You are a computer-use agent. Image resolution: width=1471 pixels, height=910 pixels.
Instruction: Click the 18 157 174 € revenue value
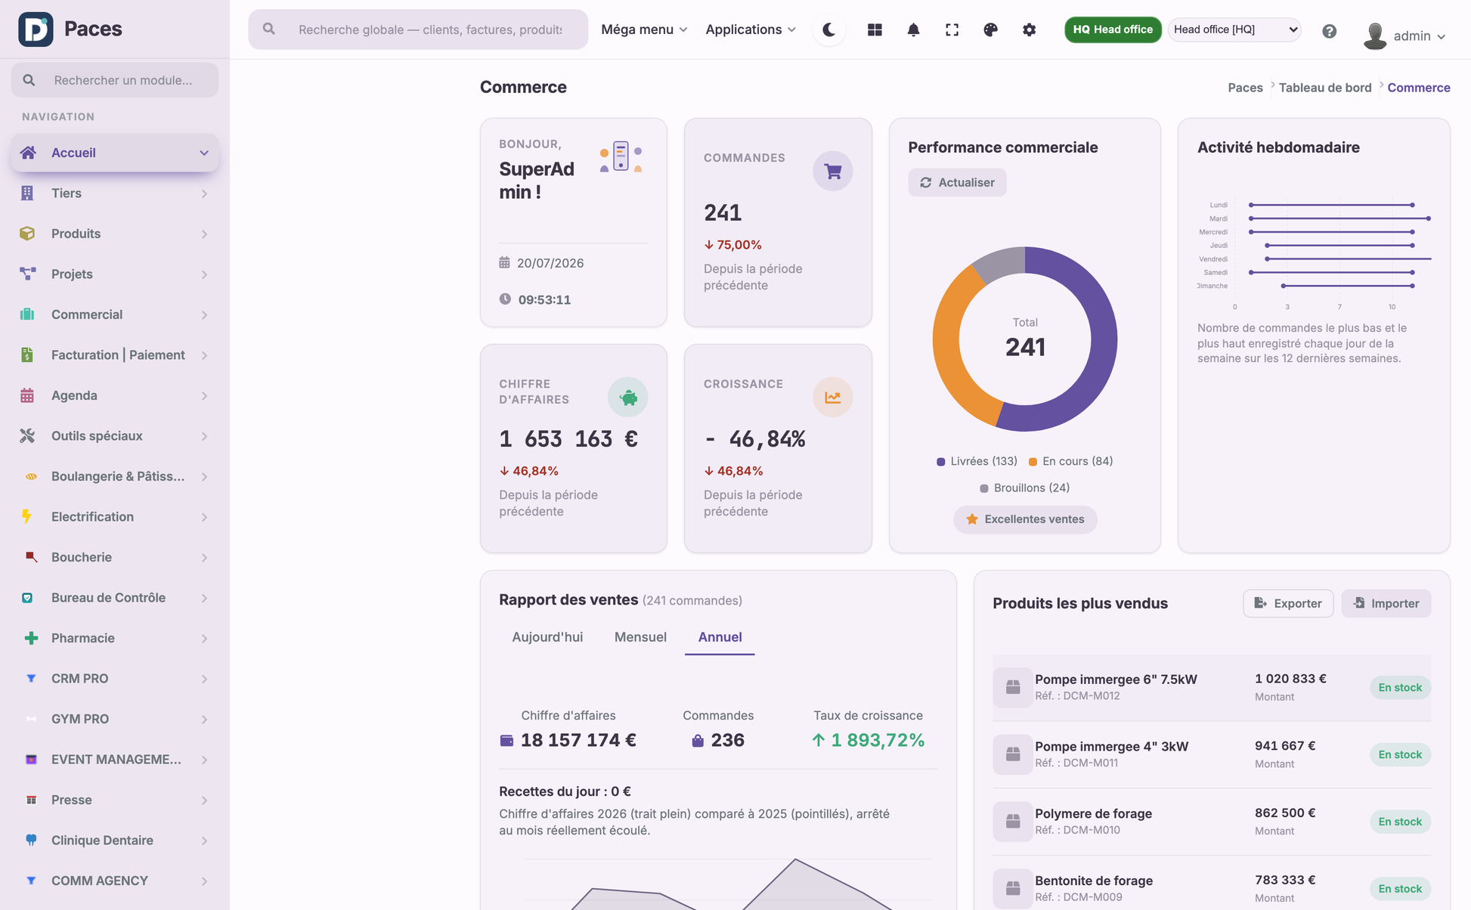[x=578, y=740]
